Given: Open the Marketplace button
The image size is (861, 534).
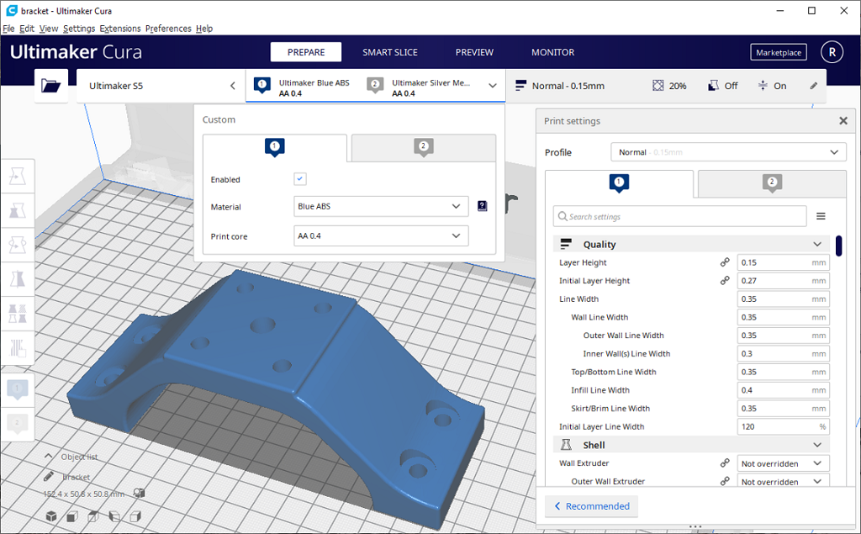Looking at the screenshot, I should [778, 52].
